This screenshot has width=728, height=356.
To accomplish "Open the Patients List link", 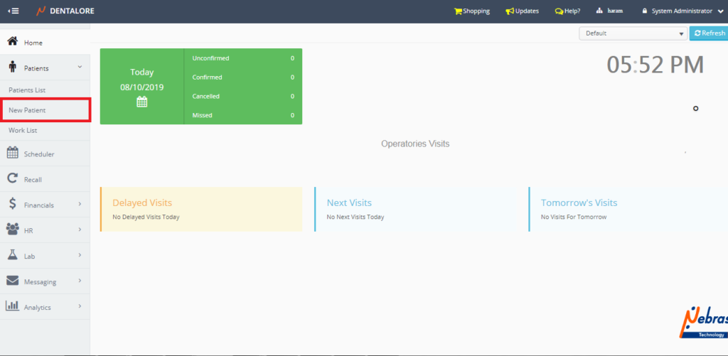I will tap(27, 90).
